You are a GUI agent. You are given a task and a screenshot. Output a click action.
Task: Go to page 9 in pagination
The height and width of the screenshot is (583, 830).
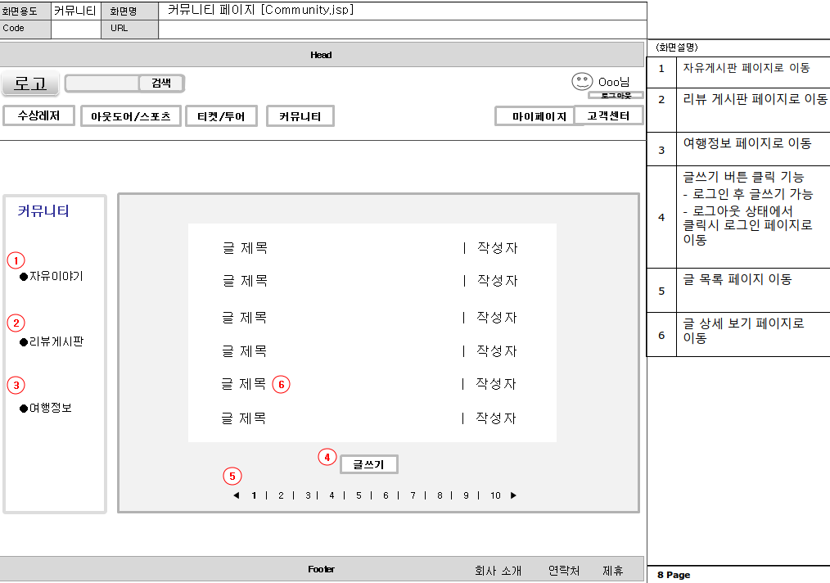466,495
